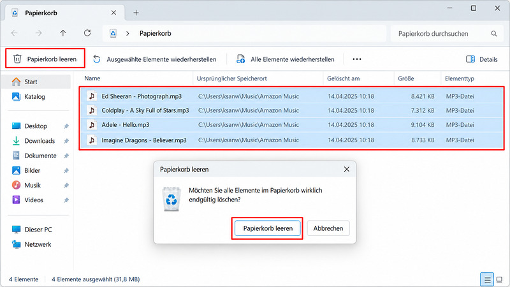Screen dimensions: 510x287
Task: Click the Alle Elemente wiederherstellen icon
Action: 241,59
